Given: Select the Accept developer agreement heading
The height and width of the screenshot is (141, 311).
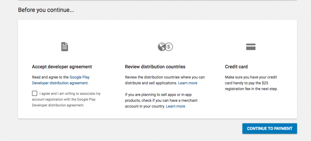Looking at the screenshot, I should point(62,67).
